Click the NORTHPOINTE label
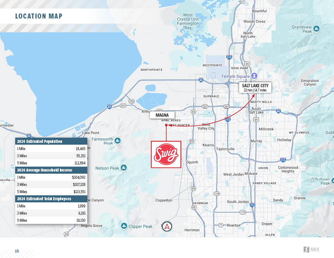The height and width of the screenshot is (258, 334). [x=152, y=70]
